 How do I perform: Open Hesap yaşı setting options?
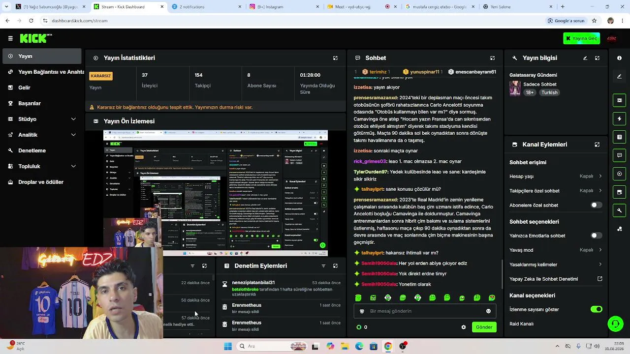556,176
